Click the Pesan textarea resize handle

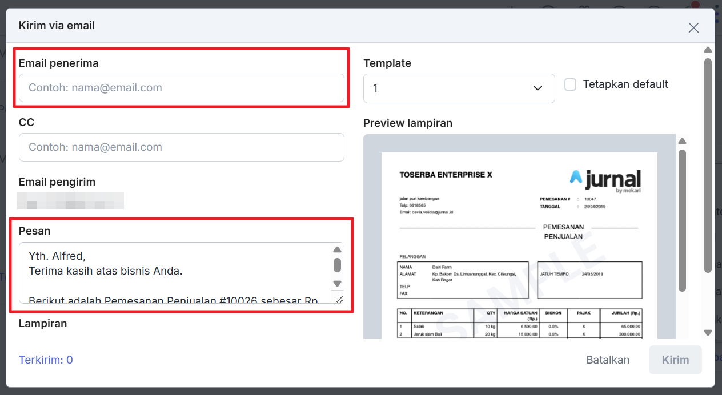[338, 297]
